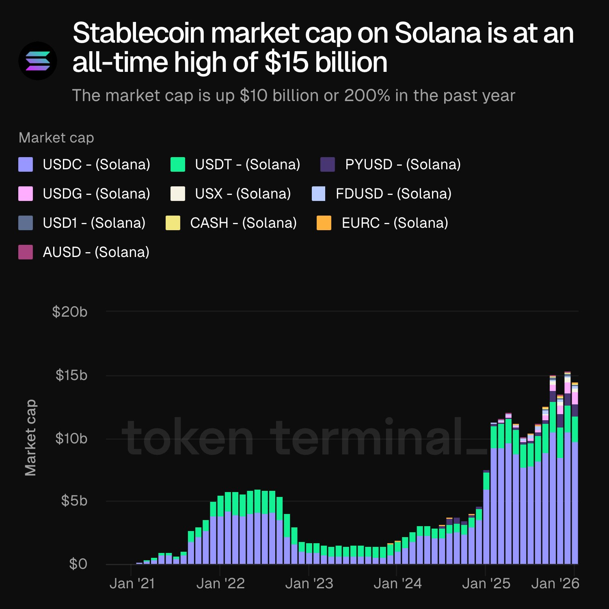Click the vertical Market cap axis title

31,437
